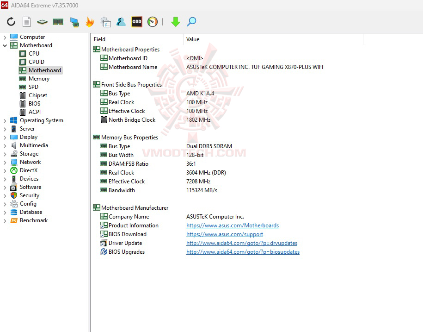Click the Storage drive icon

click(x=14, y=154)
